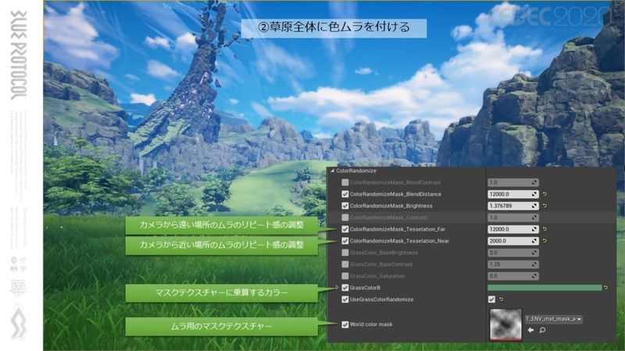Reset GrassColorB color to default
The height and width of the screenshot is (351, 625).
606,287
